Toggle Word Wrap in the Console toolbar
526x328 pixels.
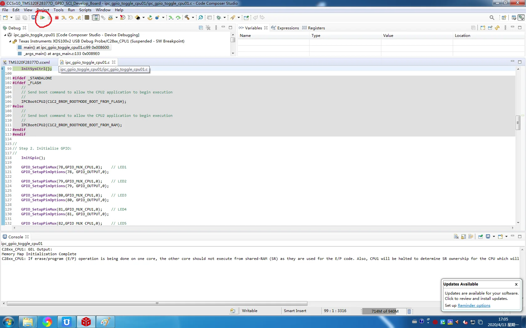coord(471,237)
